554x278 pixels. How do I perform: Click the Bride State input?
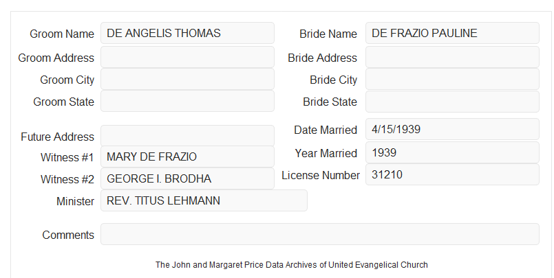[452, 102]
